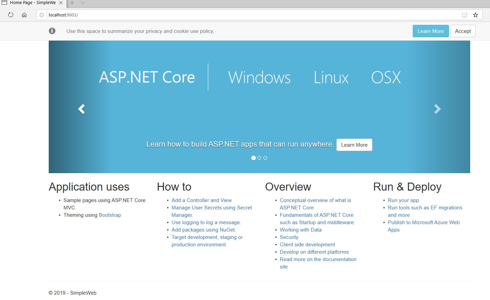Open the tab list chevron
Screen dimensions: 490x300
pos(83,3)
